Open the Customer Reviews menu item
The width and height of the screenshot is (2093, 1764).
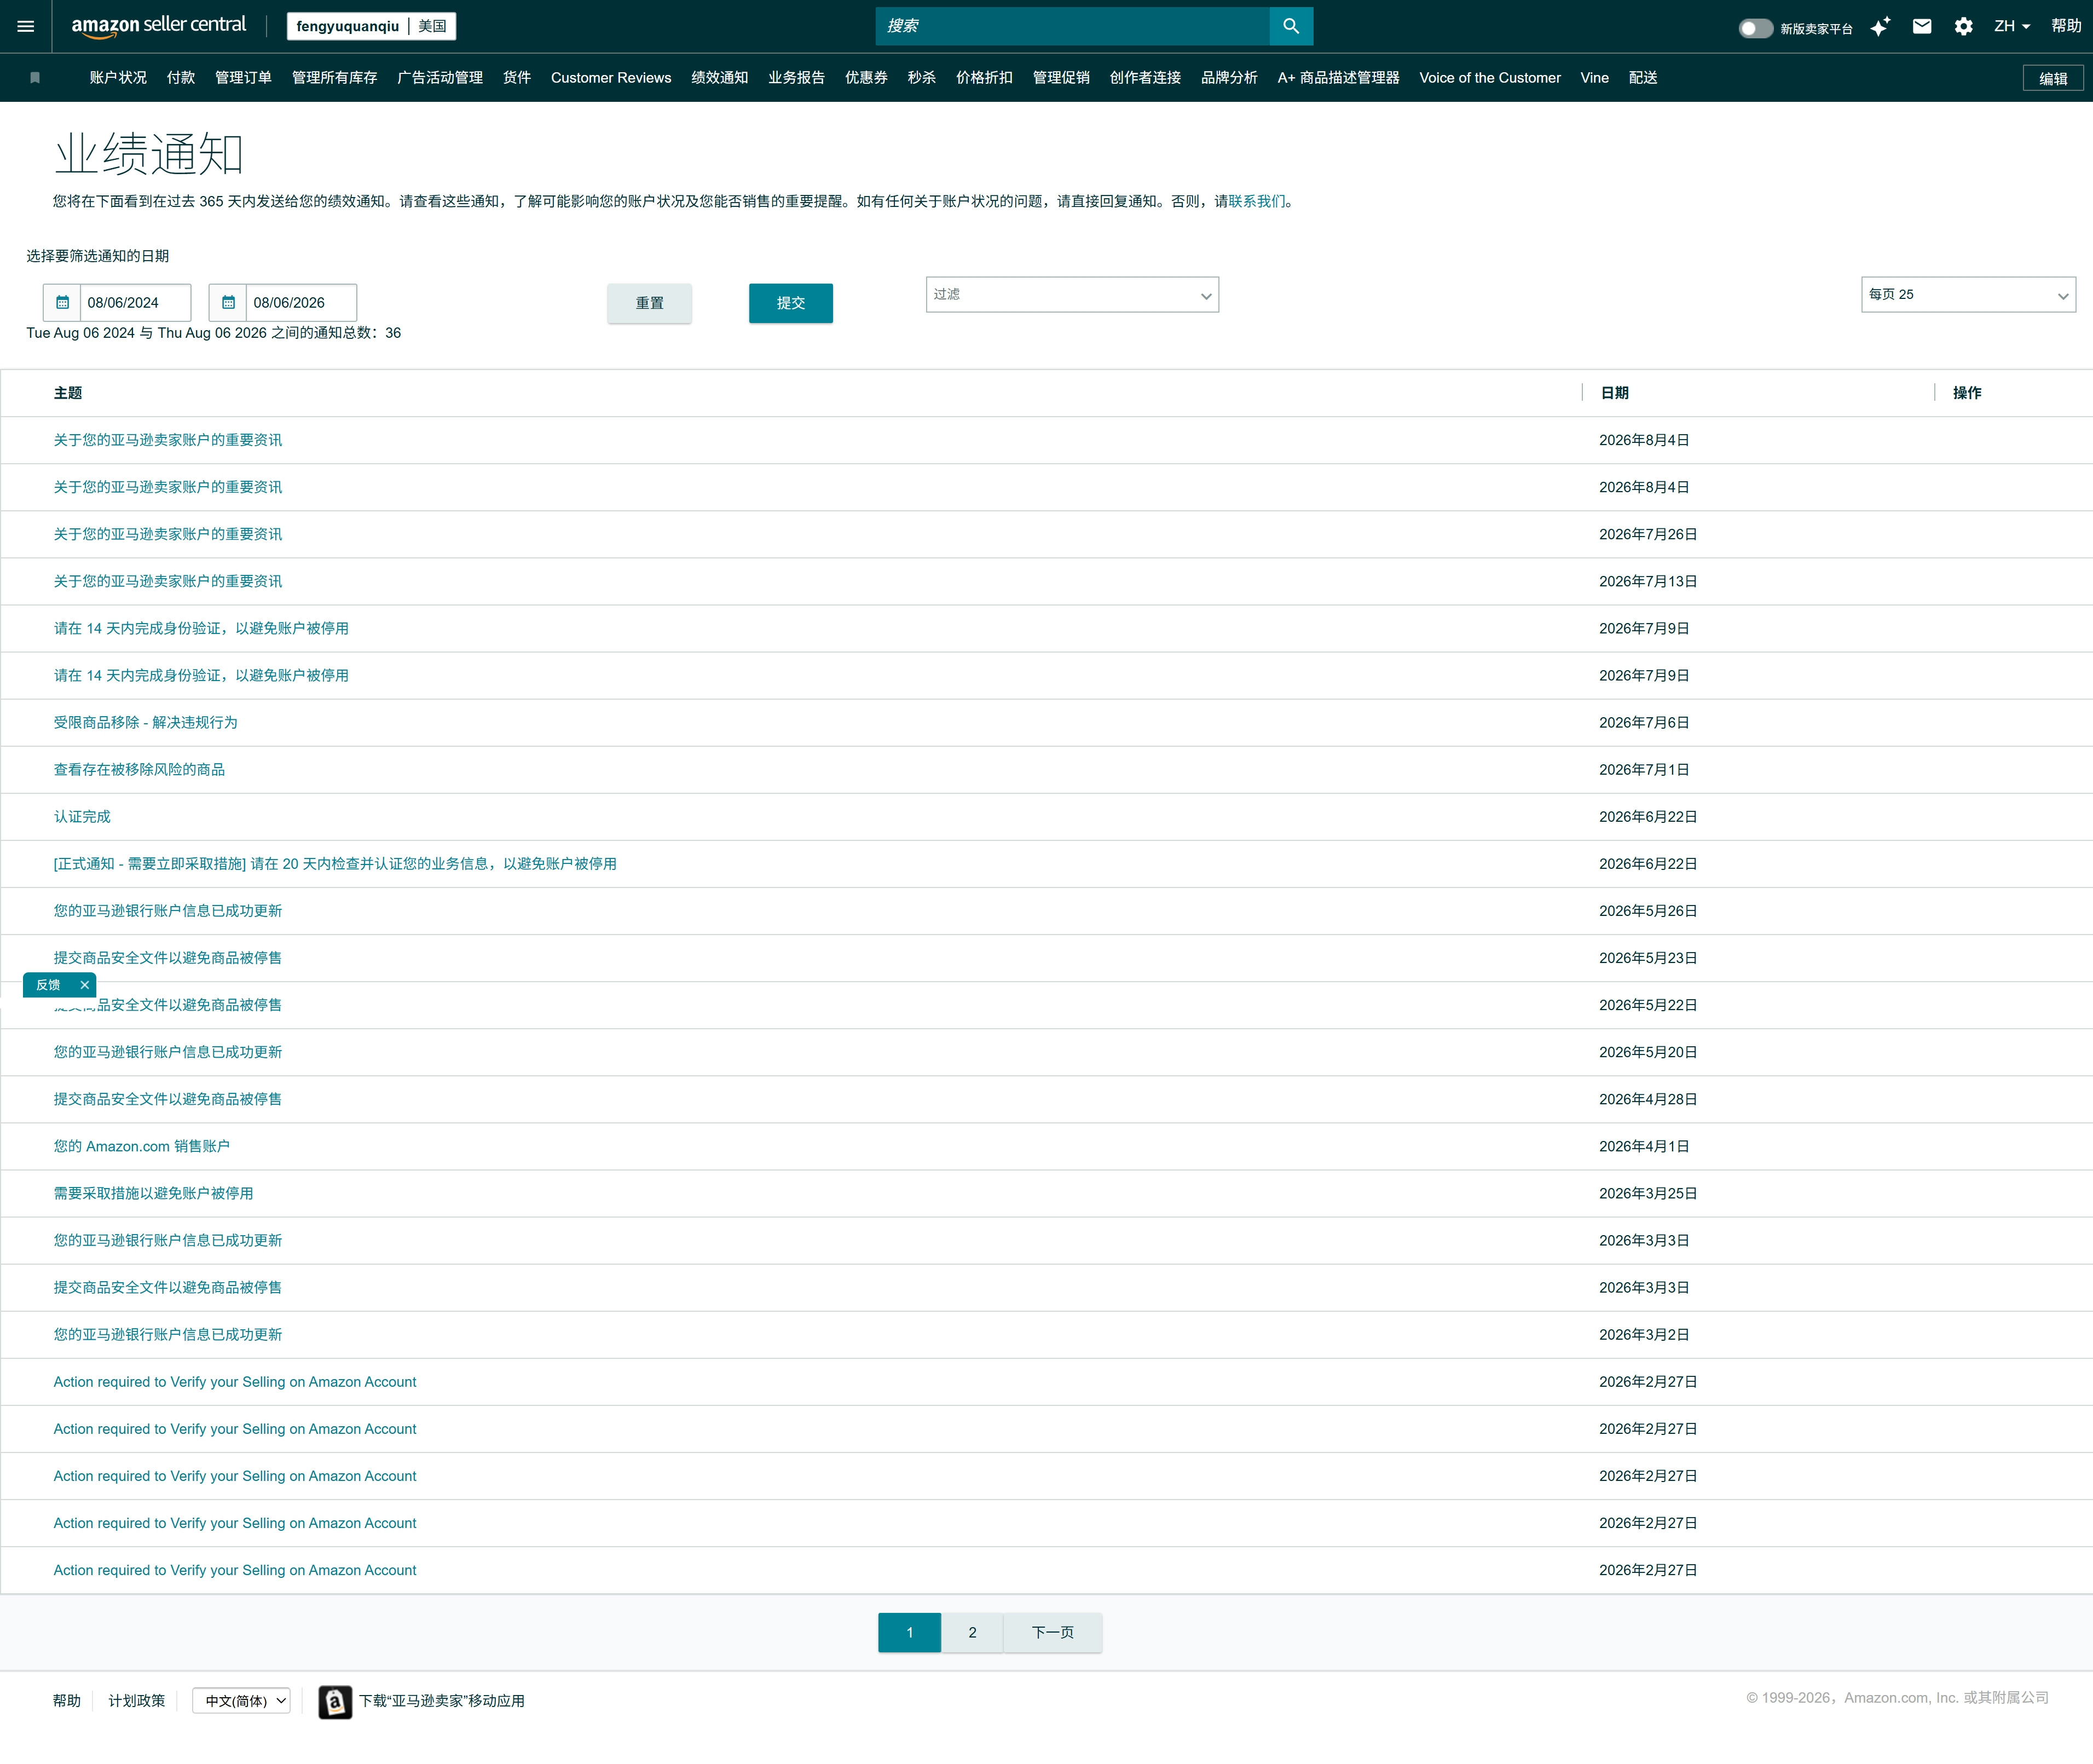(611, 78)
